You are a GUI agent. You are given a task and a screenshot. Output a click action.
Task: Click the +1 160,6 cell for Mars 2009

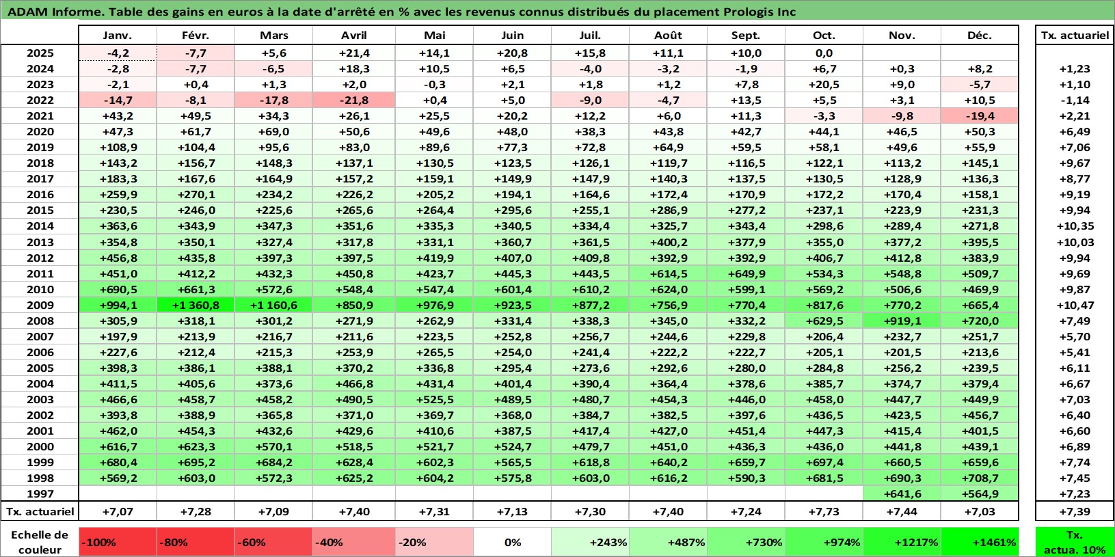pyautogui.click(x=274, y=305)
